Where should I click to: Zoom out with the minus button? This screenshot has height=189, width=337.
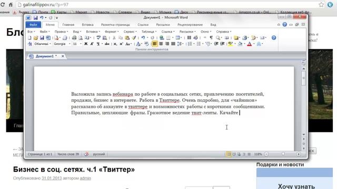266,154
